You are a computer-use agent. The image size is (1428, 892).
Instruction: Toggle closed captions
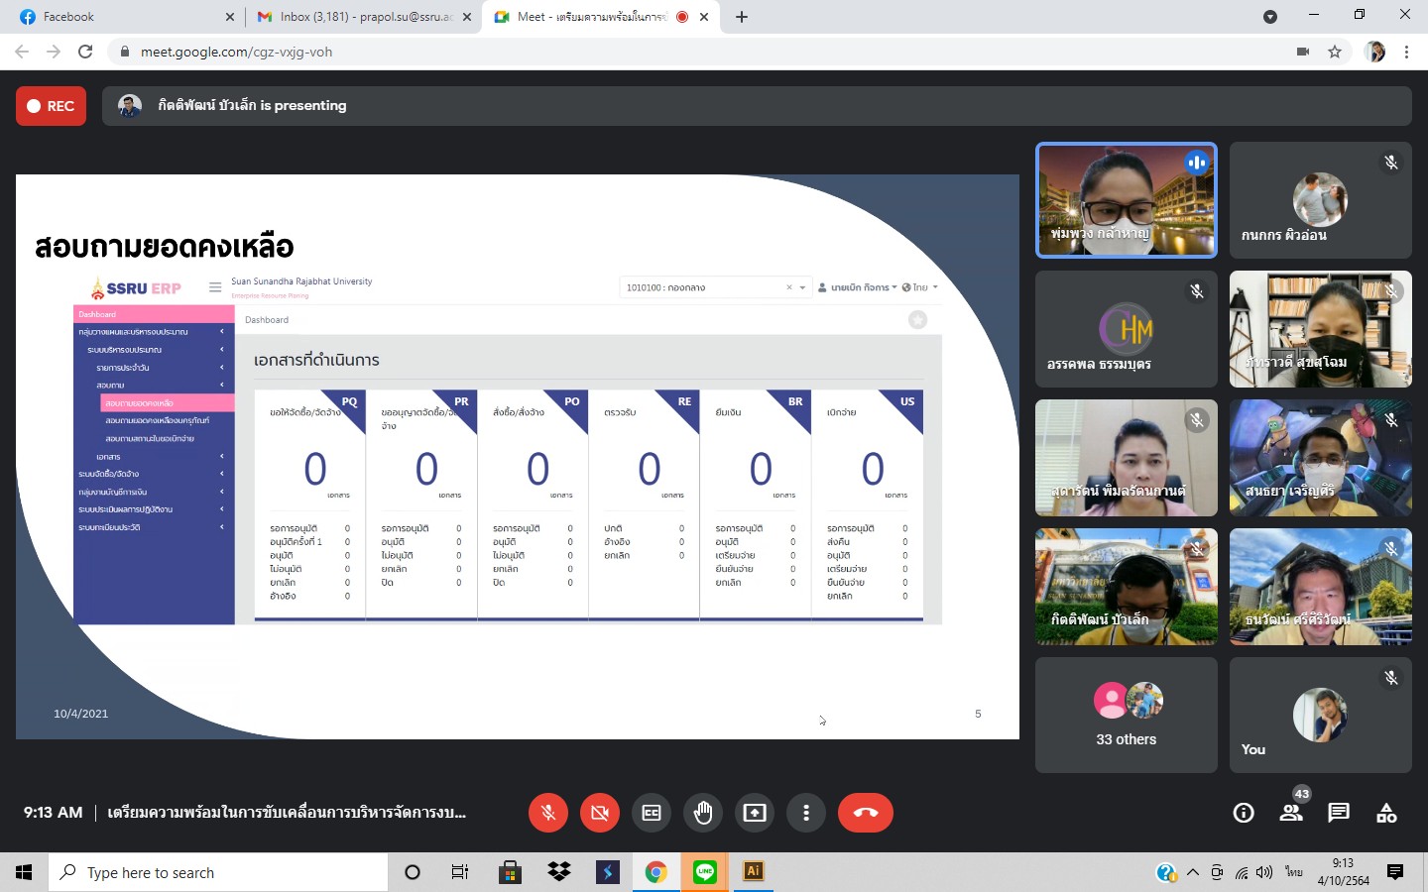click(652, 813)
